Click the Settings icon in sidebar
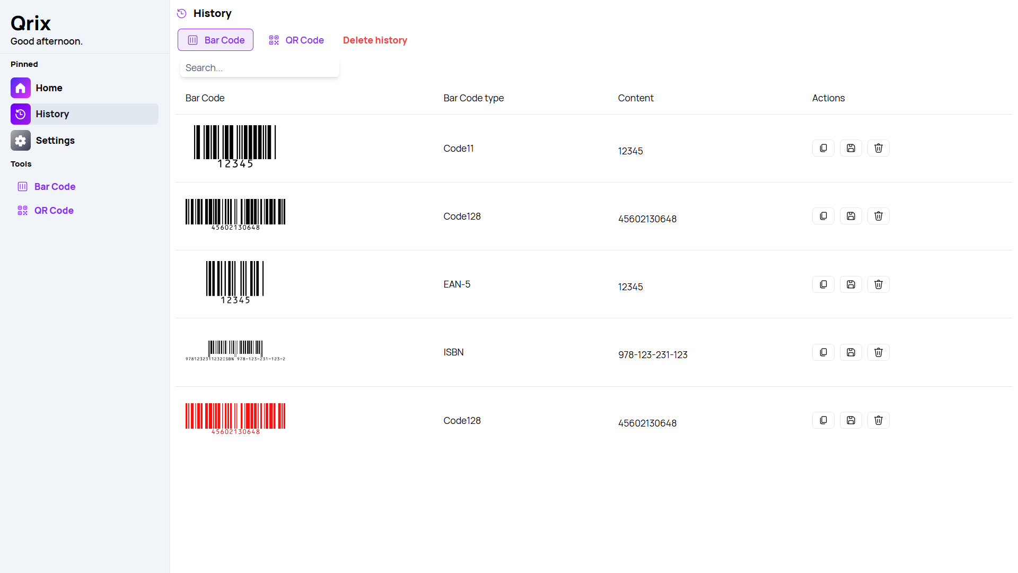The width and height of the screenshot is (1018, 573). click(20, 140)
